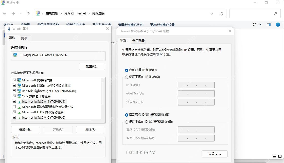Click 网络连接 breadcrumb segment
The width and height of the screenshot is (284, 163).
click(98, 13)
